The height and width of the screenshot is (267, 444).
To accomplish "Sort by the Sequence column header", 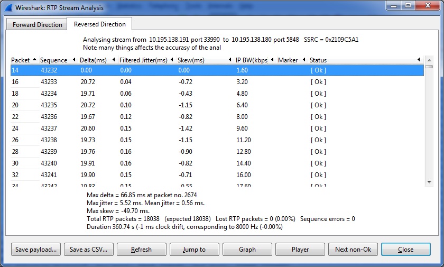I will pos(53,60).
